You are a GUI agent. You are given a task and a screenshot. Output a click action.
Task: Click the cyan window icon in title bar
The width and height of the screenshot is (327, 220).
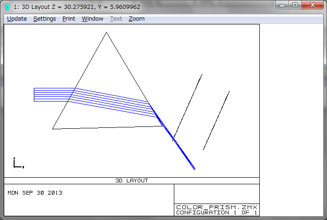[8, 7]
